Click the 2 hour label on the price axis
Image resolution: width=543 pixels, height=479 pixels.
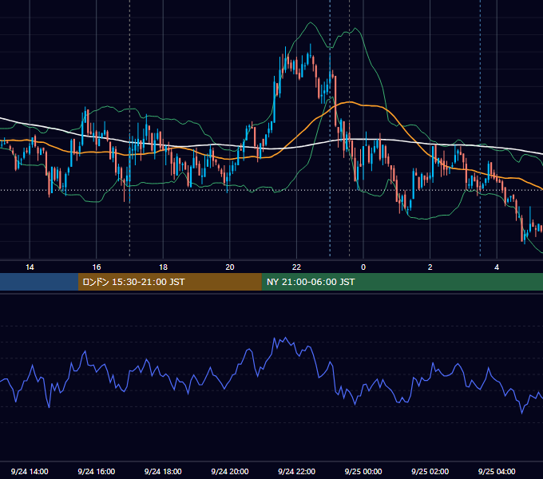click(430, 267)
